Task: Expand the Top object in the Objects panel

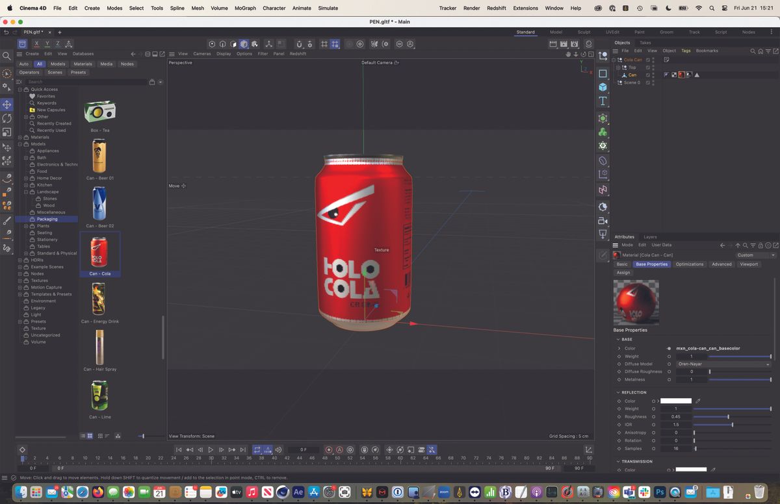Action: 618,68
